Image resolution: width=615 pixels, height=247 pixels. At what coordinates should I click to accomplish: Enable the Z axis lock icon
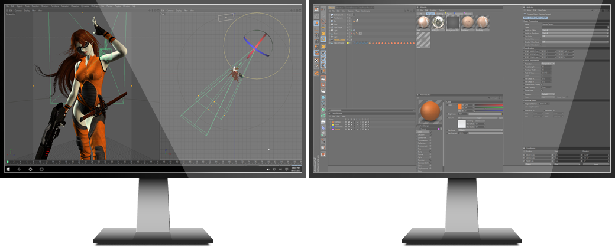tap(323, 65)
